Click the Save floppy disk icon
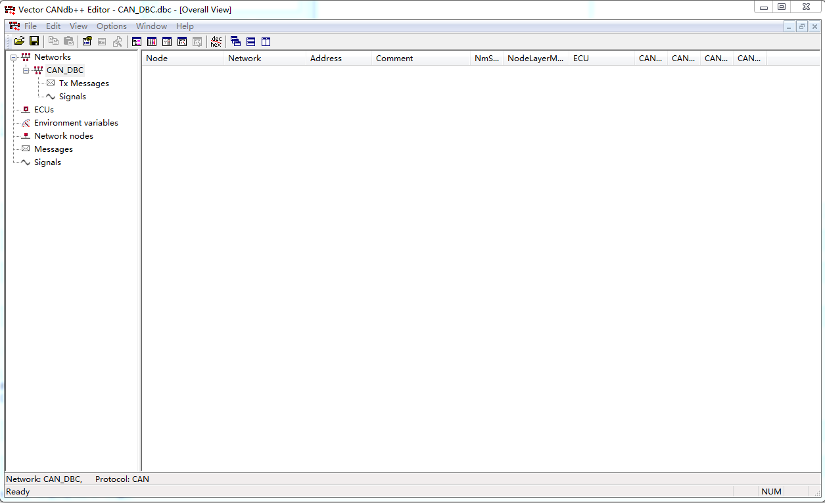The height and width of the screenshot is (503, 825). coord(34,41)
